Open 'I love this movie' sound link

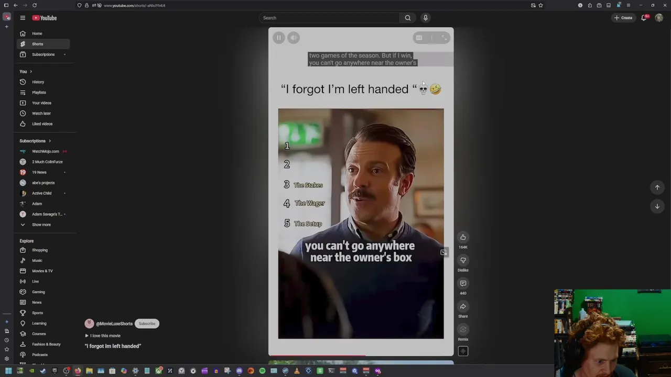(x=103, y=336)
